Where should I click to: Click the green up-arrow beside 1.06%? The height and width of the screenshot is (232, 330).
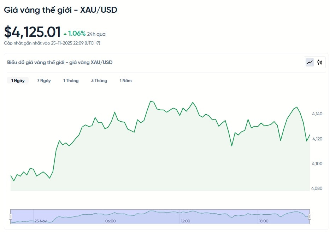point(65,34)
